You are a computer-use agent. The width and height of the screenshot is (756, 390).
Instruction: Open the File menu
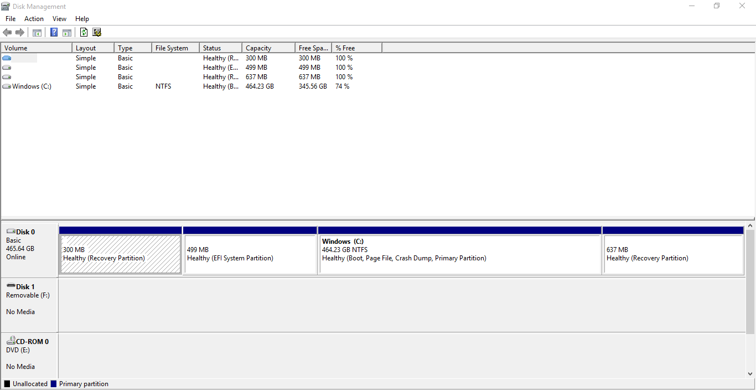tap(11, 19)
